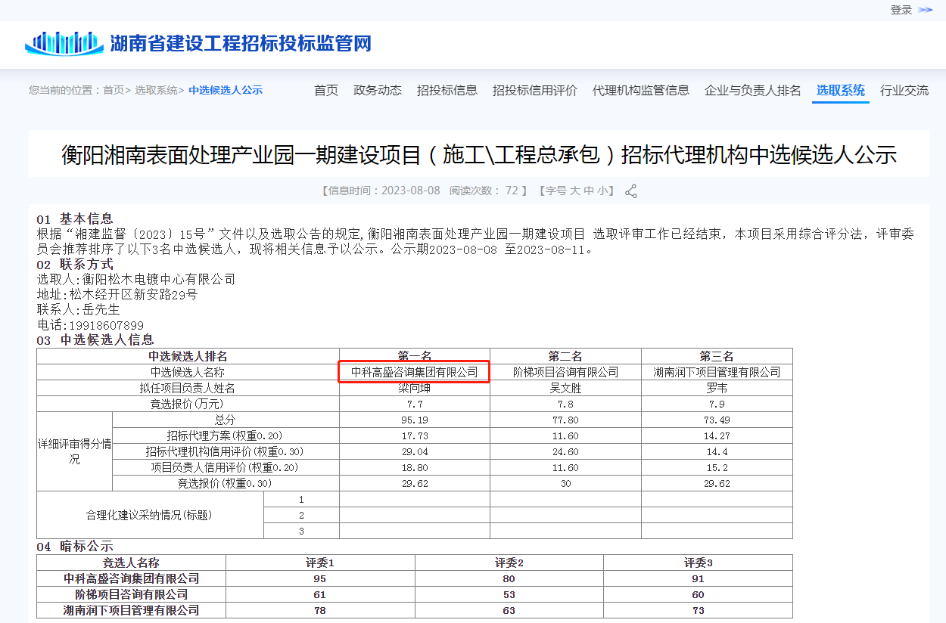This screenshot has width=946, height=623.
Task: Click the 招标代理机构信用评价 score 24.60
Action: 565,452
